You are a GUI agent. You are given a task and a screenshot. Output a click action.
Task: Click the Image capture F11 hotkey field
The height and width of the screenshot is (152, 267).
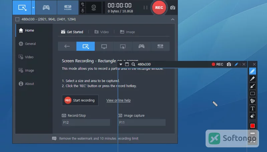tap(142, 122)
